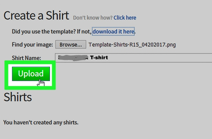The image size is (212, 139).
Task: Click the hand pointer icon over Upload
Action: pyautogui.click(x=41, y=83)
